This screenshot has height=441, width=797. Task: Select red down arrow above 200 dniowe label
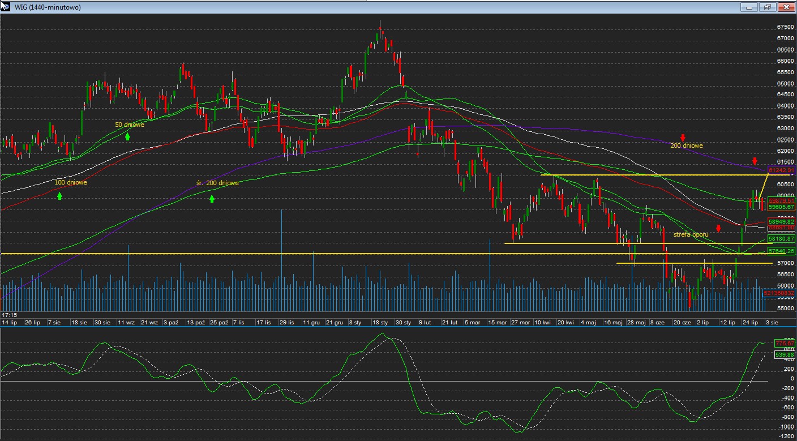click(683, 138)
